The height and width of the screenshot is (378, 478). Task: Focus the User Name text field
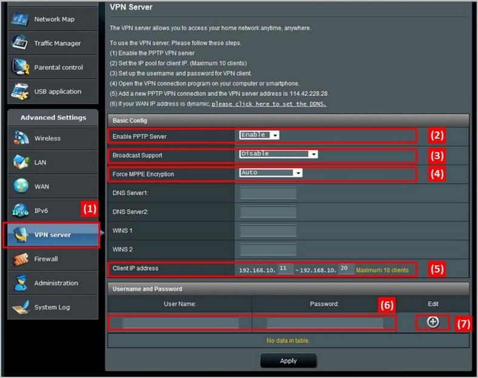pyautogui.click(x=180, y=323)
